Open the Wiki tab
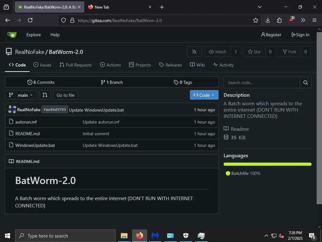 (197, 65)
